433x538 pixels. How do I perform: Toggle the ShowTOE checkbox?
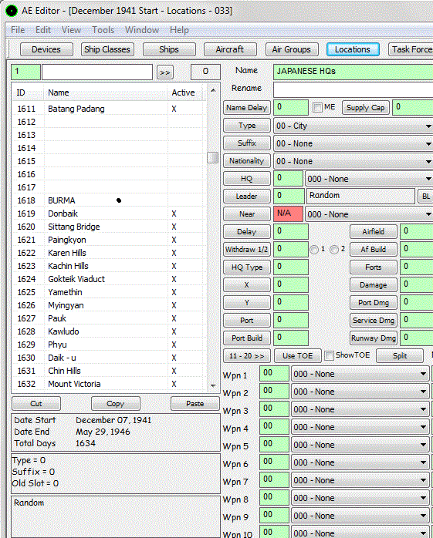click(330, 356)
